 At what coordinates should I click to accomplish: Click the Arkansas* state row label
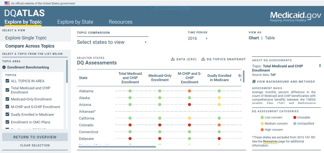coord(87,111)
